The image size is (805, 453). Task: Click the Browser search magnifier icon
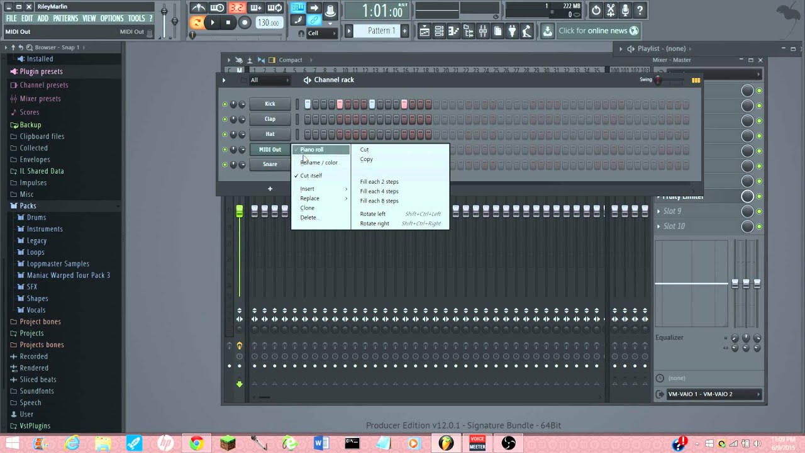pos(29,47)
